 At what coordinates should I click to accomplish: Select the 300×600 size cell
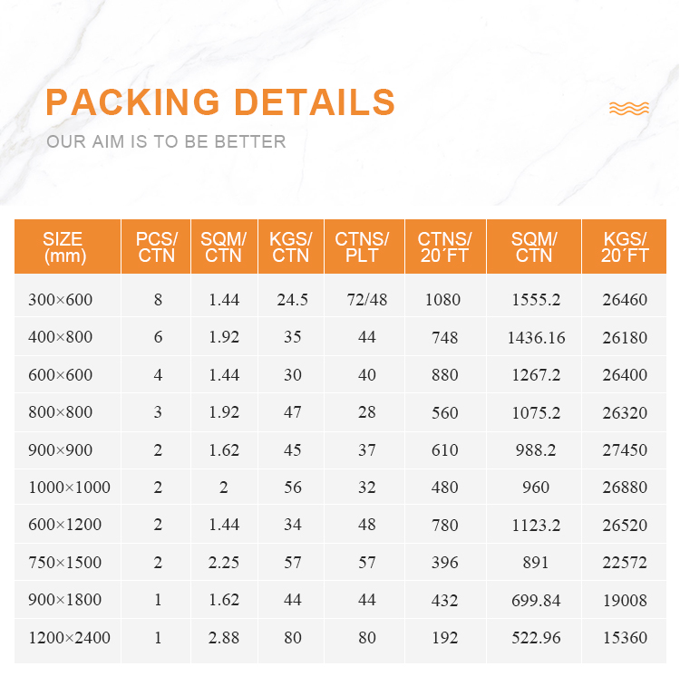(x=63, y=300)
